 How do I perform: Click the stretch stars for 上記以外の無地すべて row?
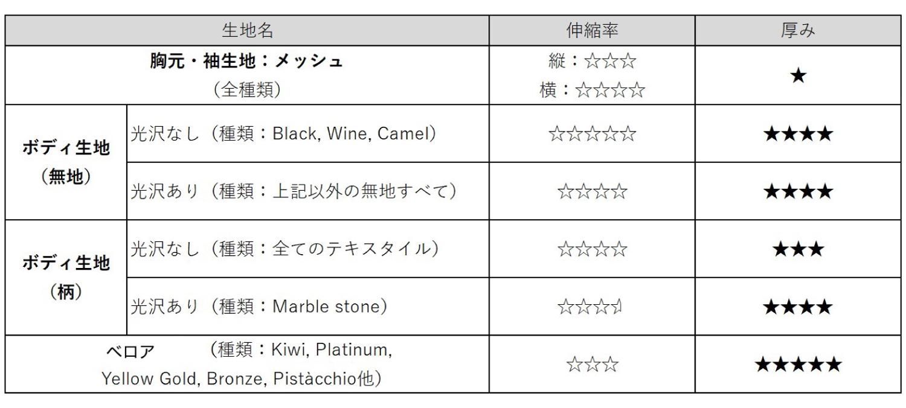[x=592, y=192]
